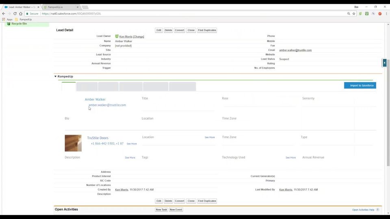Switch to the RampedUp.io tab

tap(61, 7)
